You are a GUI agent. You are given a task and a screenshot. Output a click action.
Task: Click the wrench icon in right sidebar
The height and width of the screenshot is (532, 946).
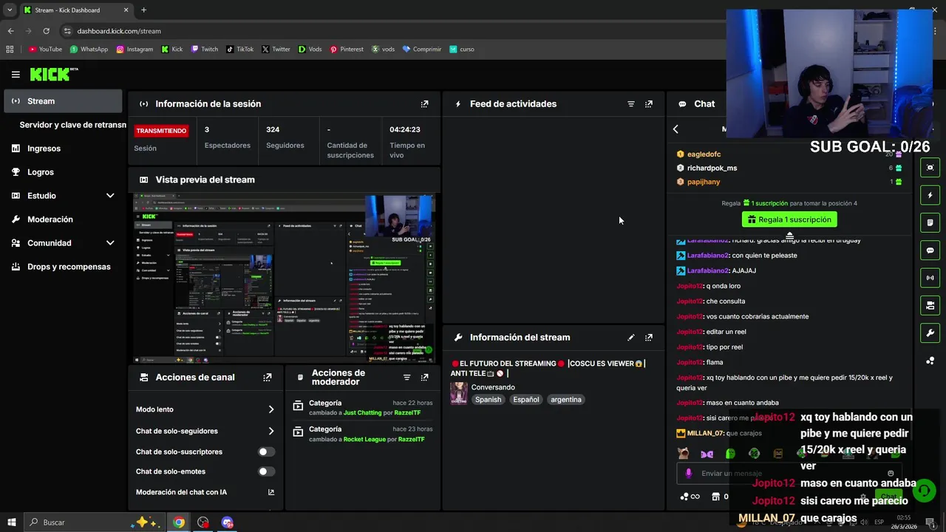930,333
